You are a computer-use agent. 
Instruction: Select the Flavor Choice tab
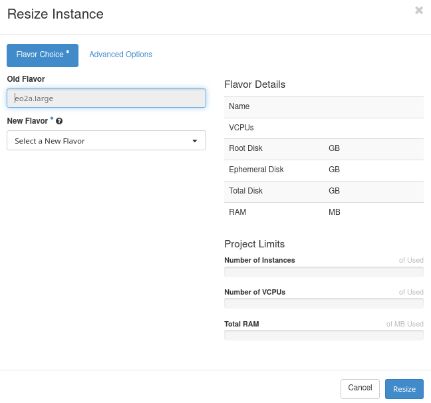(43, 55)
